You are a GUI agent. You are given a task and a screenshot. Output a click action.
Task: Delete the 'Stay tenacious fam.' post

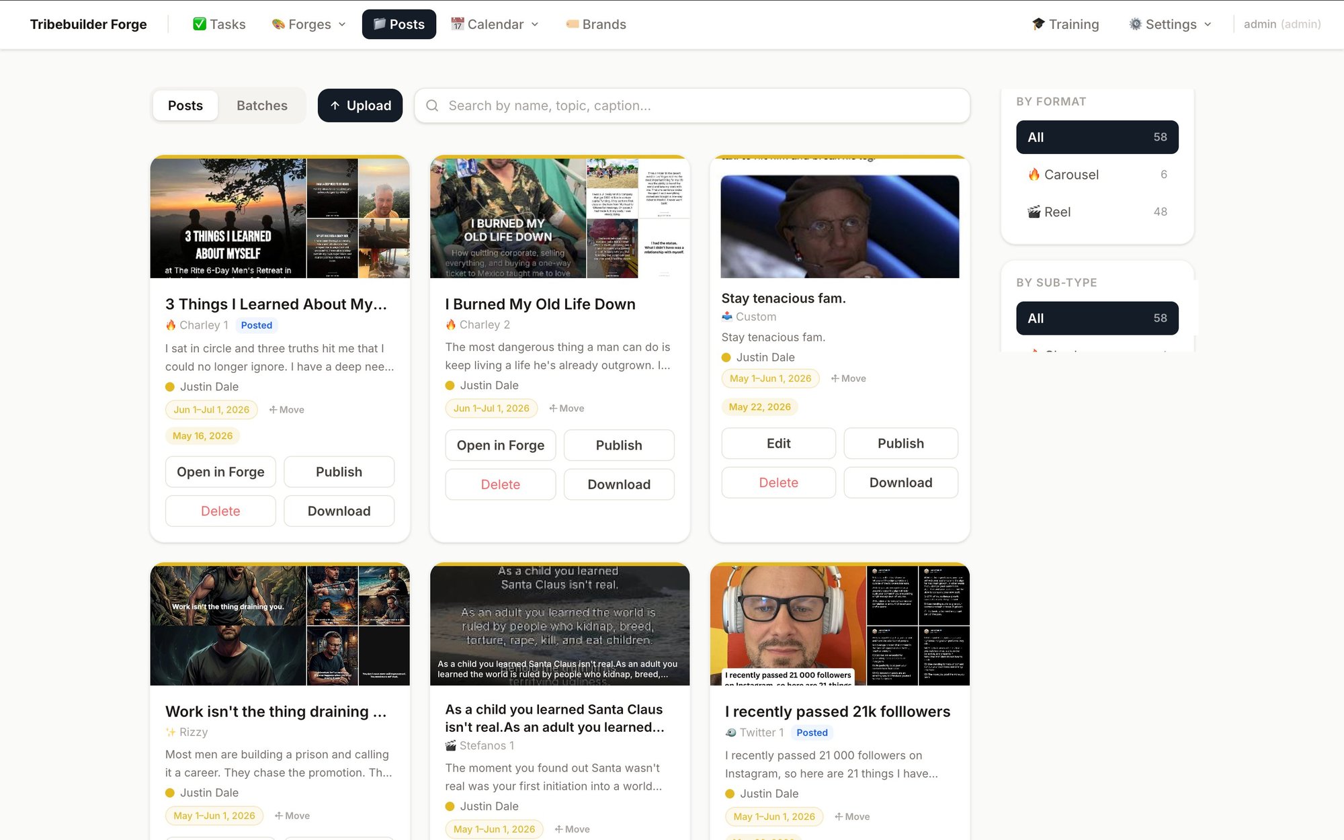coord(778,482)
